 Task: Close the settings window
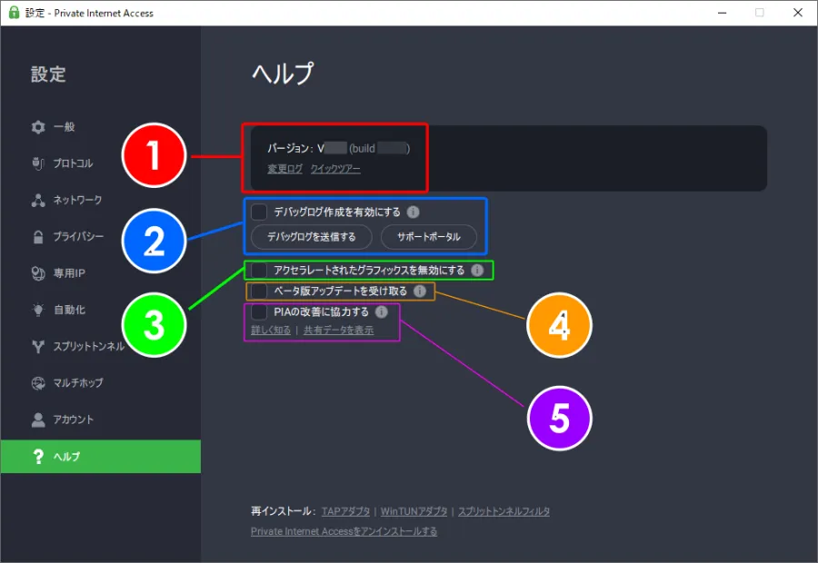[x=798, y=13]
